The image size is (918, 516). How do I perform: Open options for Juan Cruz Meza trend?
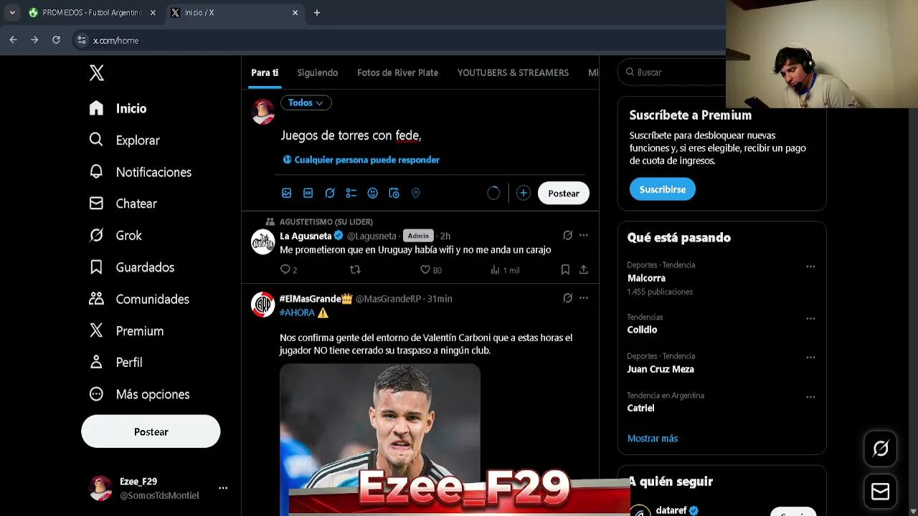click(810, 358)
